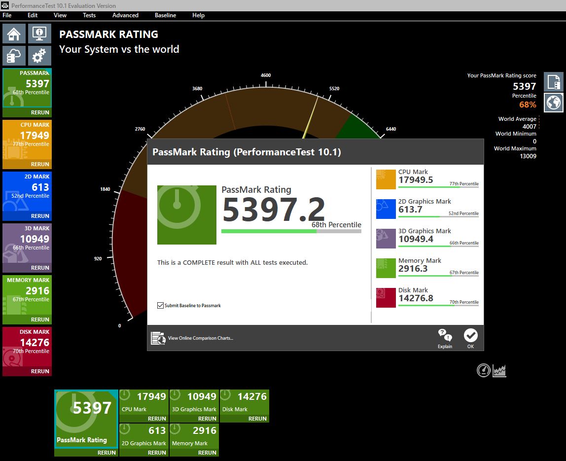Click the Disk Mark 70th percentile bar
This screenshot has height=461, width=566.
pos(439,305)
